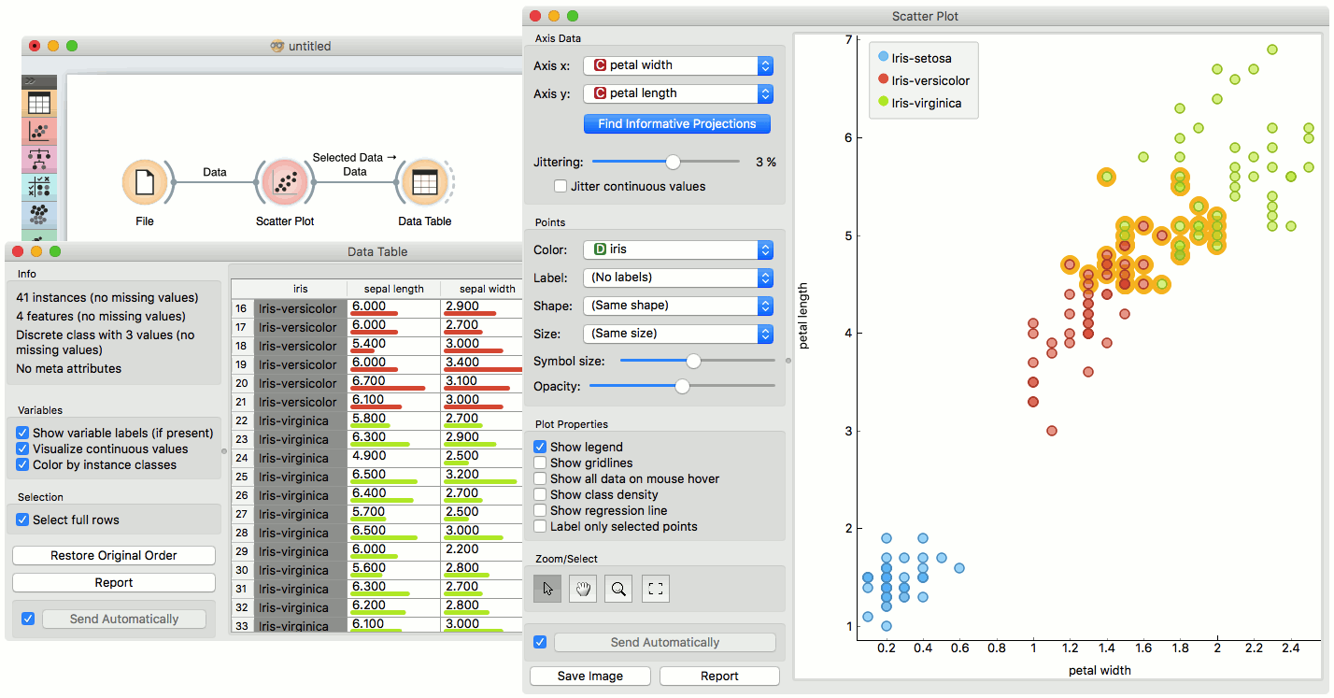Open the Evaluate widget category icon
1334x698 pixels.
click(39, 187)
